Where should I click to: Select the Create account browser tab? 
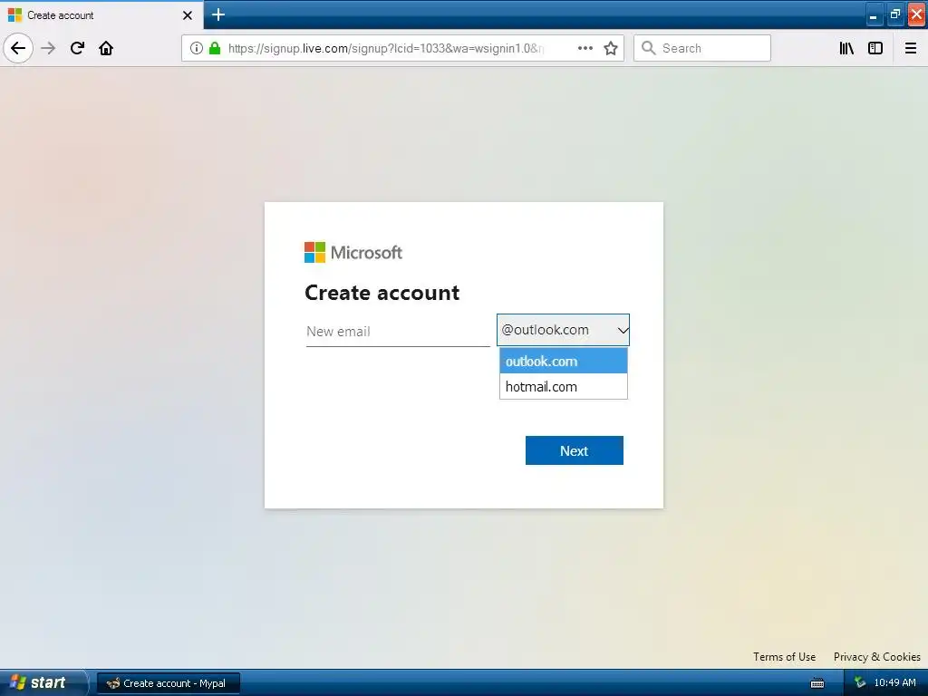tap(101, 14)
